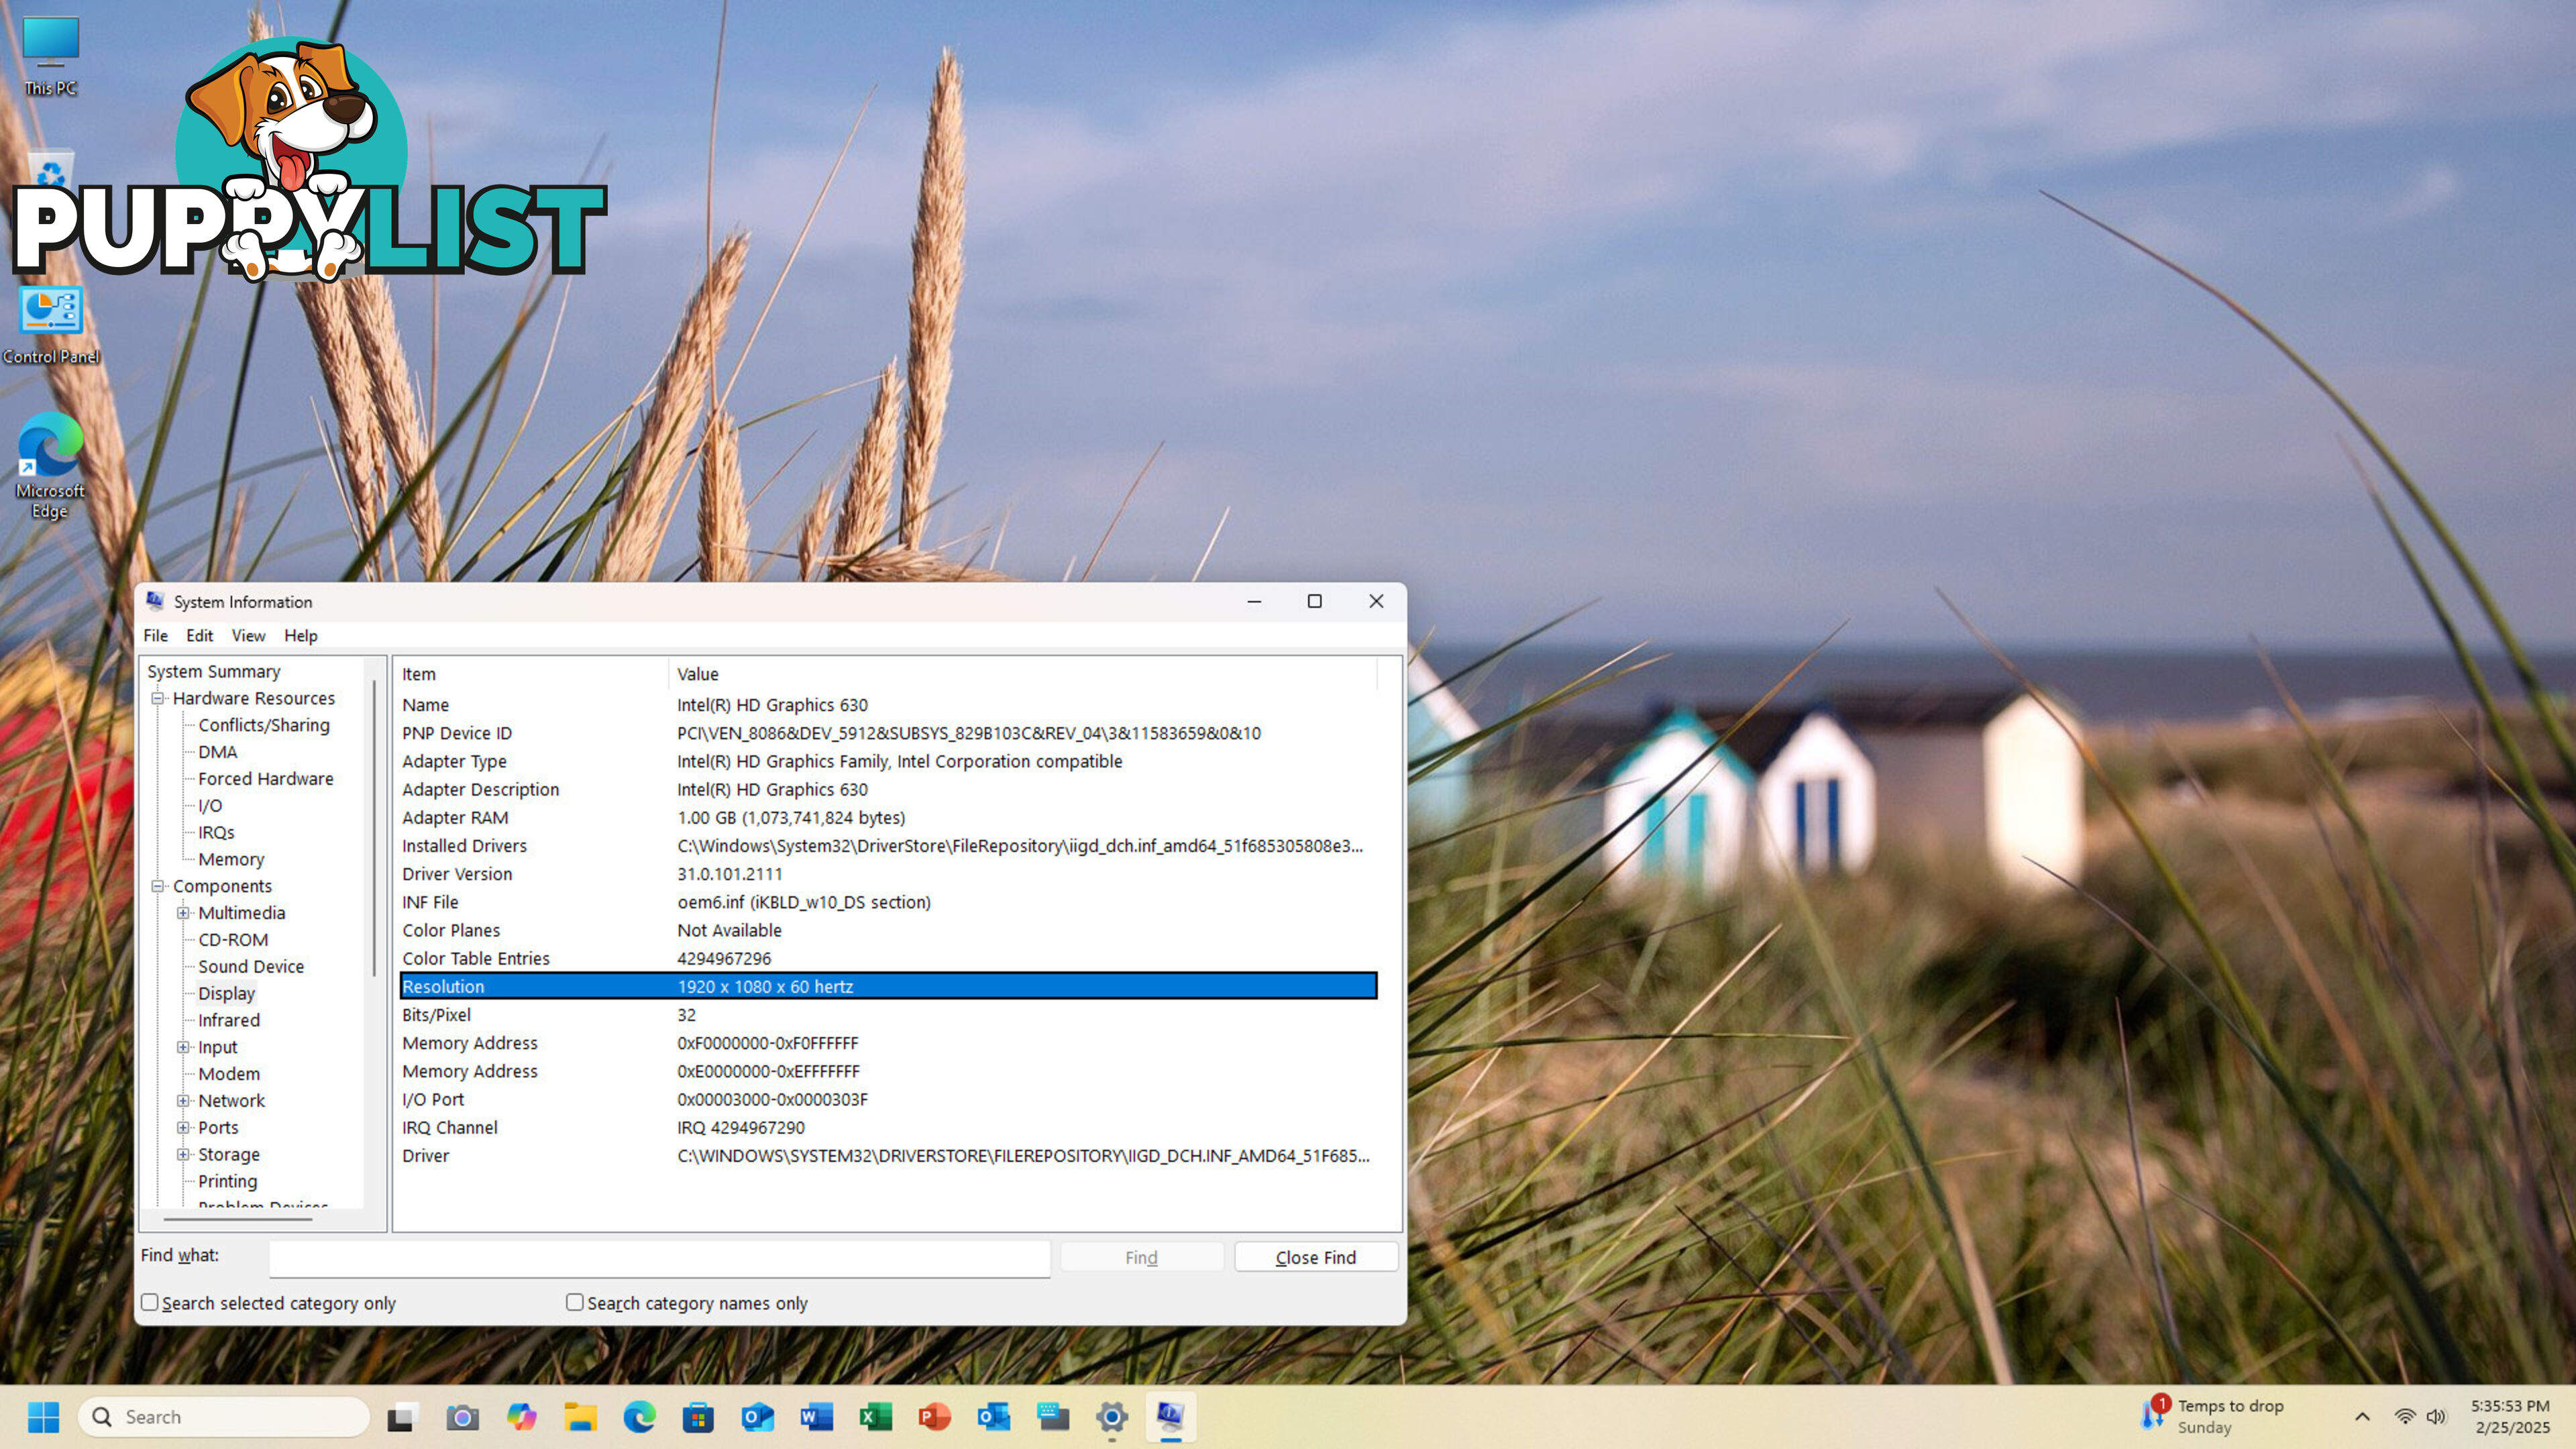2576x1449 pixels.
Task: Click the Resolution highlighted row
Action: 885,985
